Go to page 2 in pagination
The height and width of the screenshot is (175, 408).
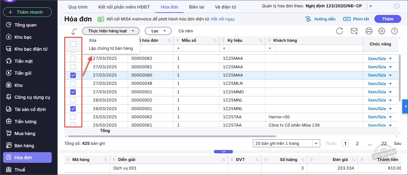(357, 143)
